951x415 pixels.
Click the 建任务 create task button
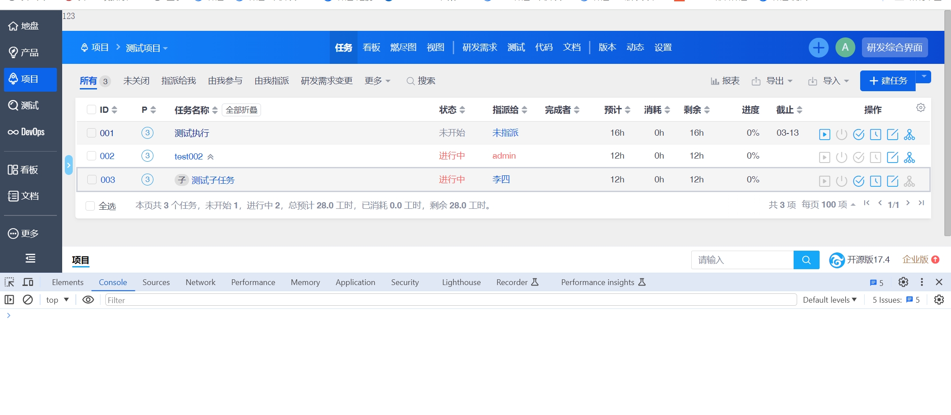[888, 81]
